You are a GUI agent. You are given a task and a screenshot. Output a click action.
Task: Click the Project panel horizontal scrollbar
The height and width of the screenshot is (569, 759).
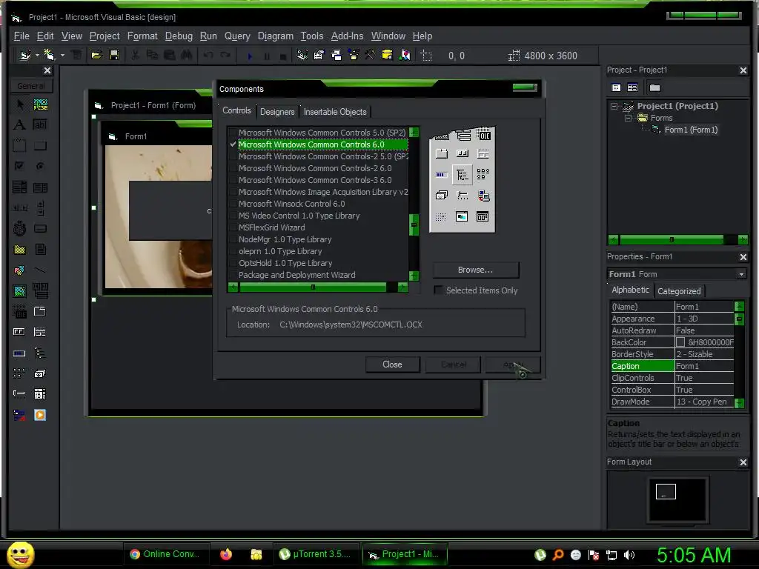(x=677, y=239)
